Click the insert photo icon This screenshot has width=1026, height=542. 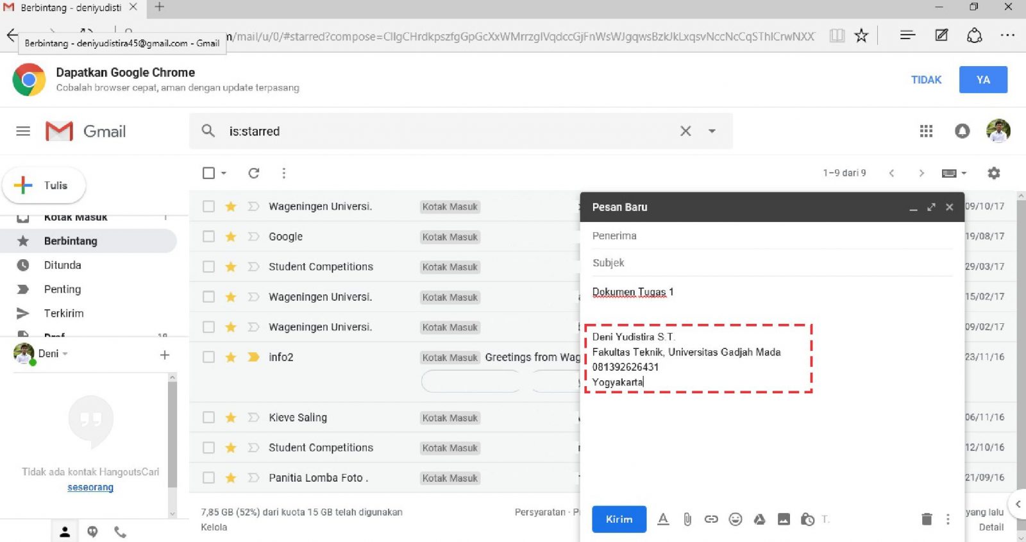coord(784,520)
